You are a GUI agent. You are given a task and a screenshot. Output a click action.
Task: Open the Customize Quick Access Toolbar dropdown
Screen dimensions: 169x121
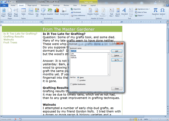pos(17,2)
